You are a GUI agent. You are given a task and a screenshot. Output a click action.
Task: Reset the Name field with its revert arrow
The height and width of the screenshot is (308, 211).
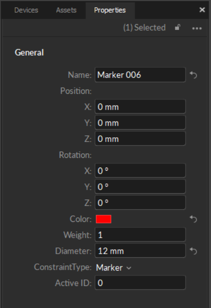click(193, 75)
